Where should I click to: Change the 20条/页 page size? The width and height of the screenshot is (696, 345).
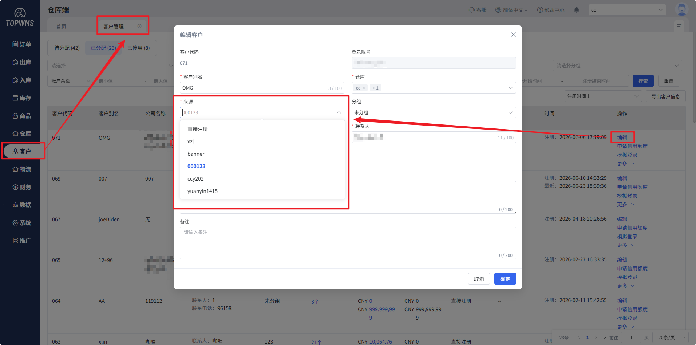671,337
